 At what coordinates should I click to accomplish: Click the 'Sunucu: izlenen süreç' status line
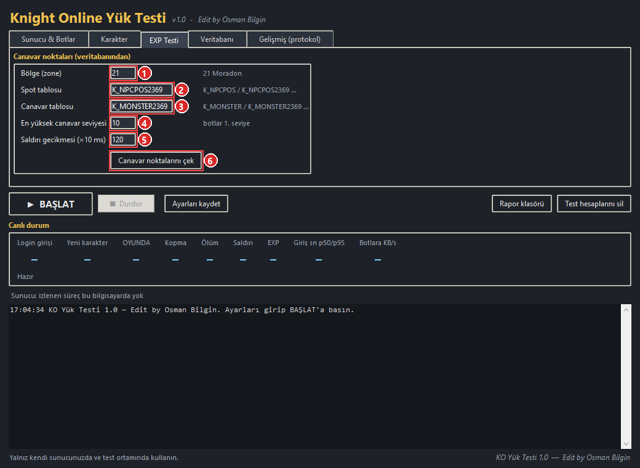coord(77,296)
